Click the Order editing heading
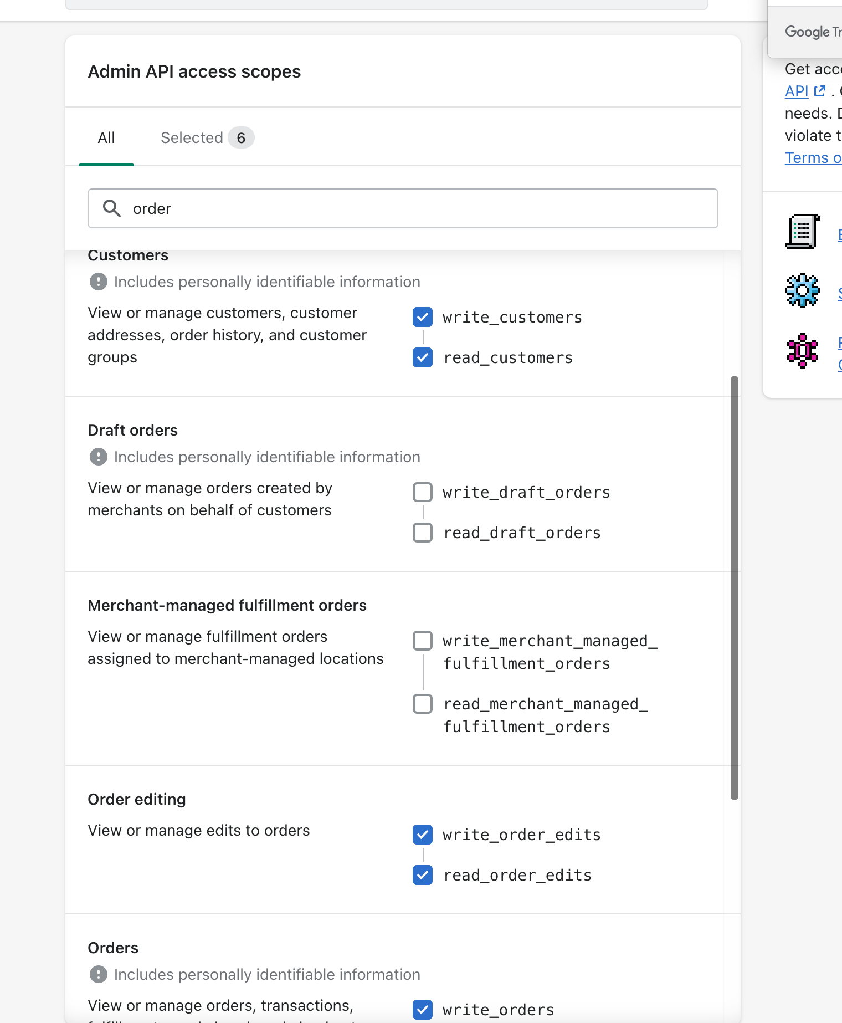 tap(137, 799)
